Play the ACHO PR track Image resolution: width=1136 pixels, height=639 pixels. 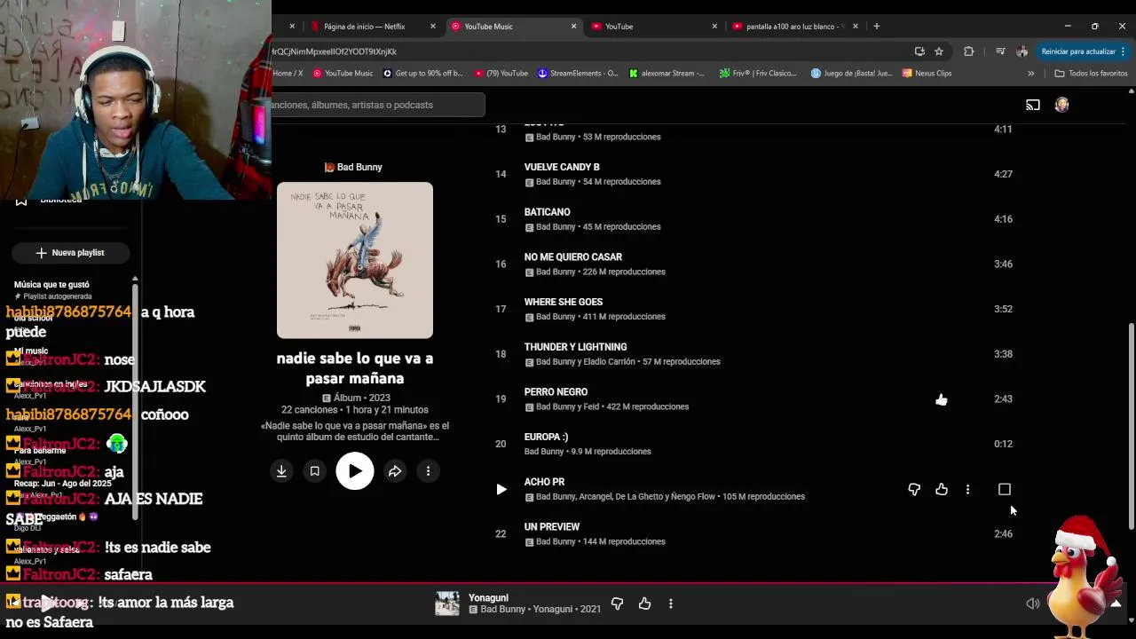pos(501,489)
